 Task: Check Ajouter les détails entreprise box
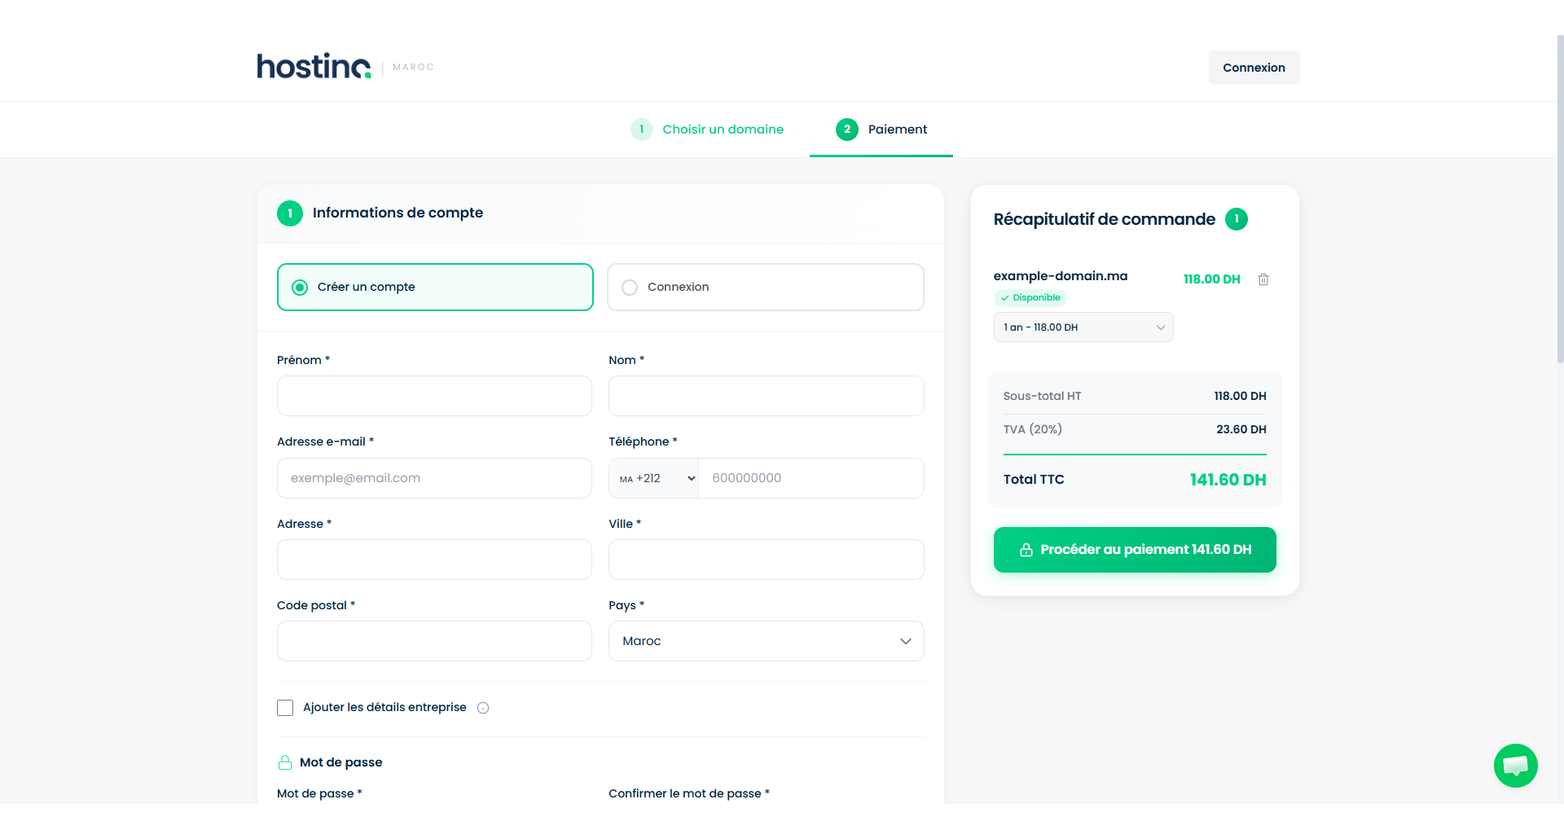click(x=285, y=708)
